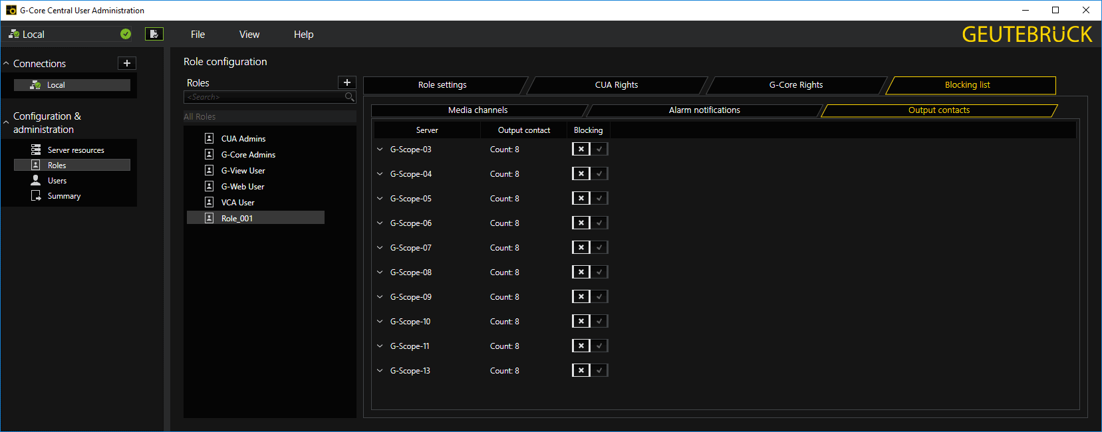Viewport: 1102px width, 432px height.
Task: Allow G-Scope-09 with the checkmark toggle
Action: coord(599,296)
